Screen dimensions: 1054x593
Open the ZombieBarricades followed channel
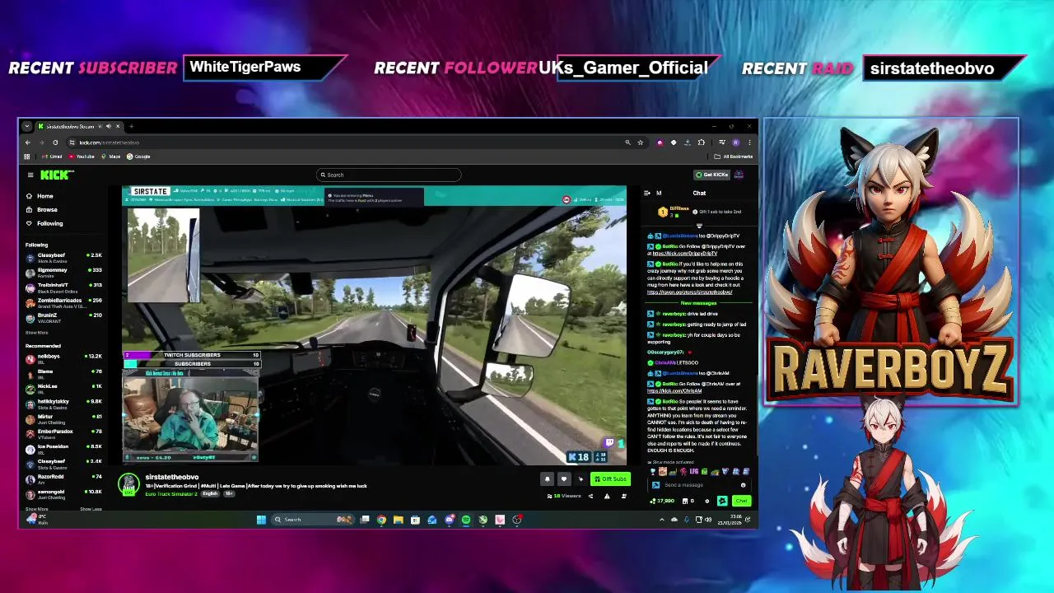tap(64, 302)
